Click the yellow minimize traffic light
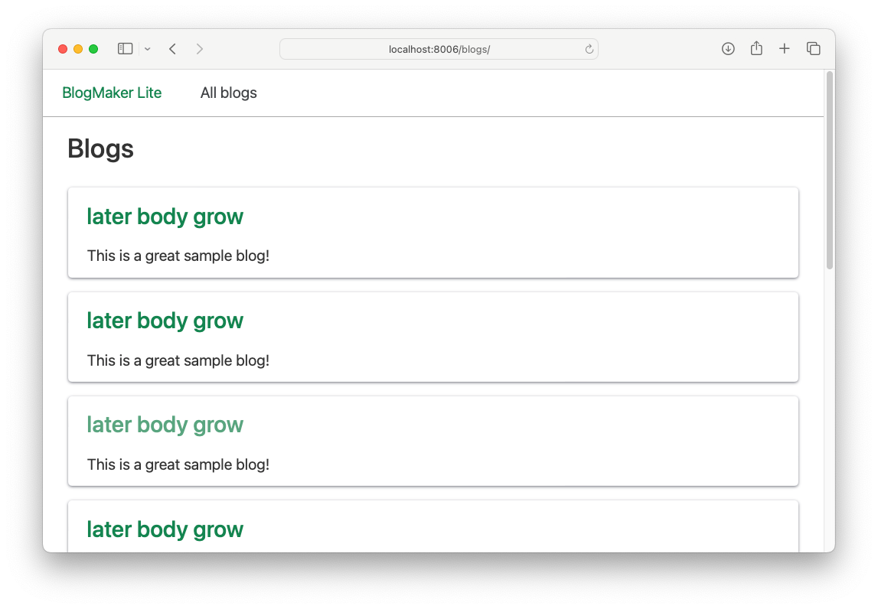The height and width of the screenshot is (609, 878). click(77, 48)
